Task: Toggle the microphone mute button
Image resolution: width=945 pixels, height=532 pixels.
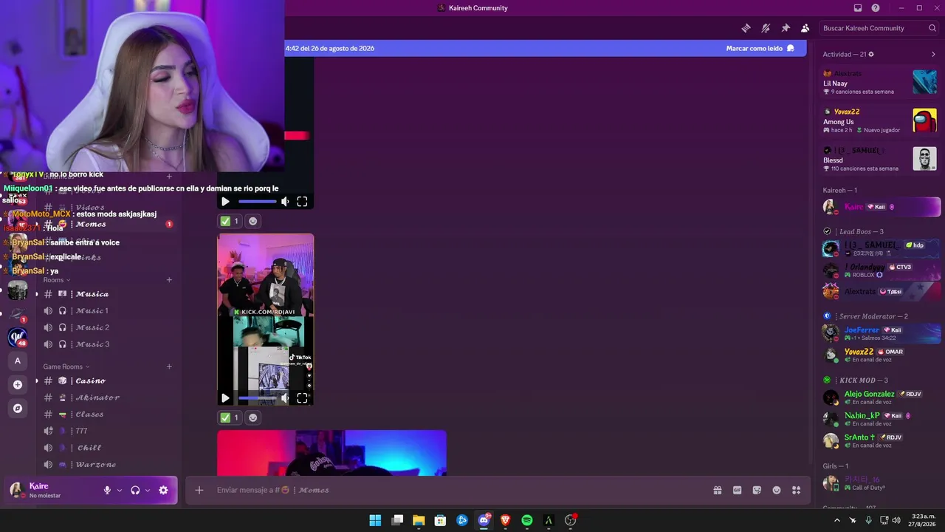Action: (x=107, y=491)
